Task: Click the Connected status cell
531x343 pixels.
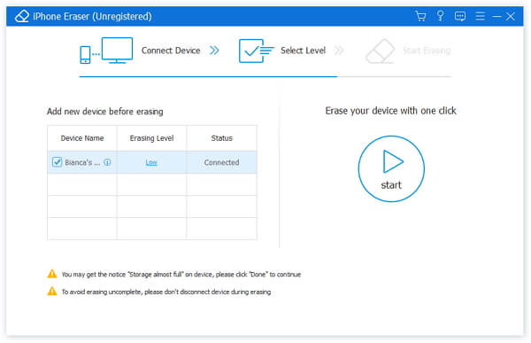Action: point(221,162)
